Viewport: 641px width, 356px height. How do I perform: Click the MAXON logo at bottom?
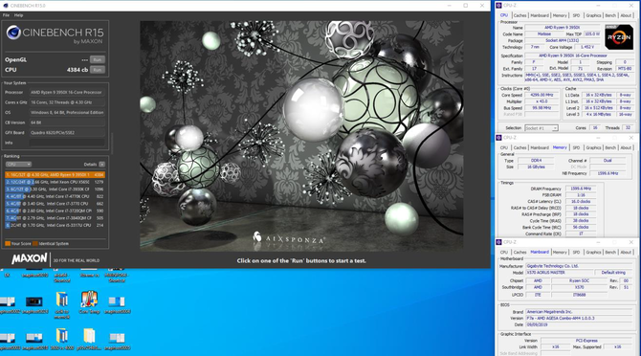tap(29, 258)
